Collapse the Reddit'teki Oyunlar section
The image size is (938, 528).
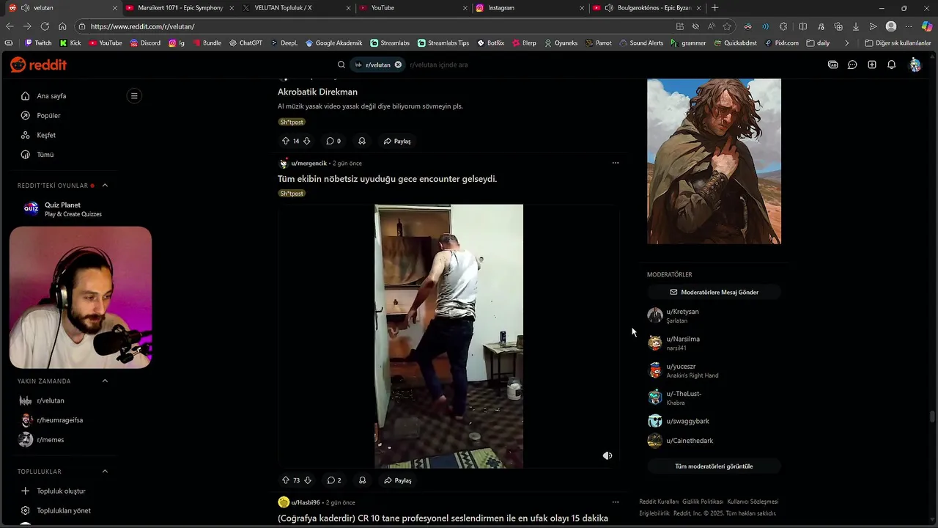click(105, 186)
